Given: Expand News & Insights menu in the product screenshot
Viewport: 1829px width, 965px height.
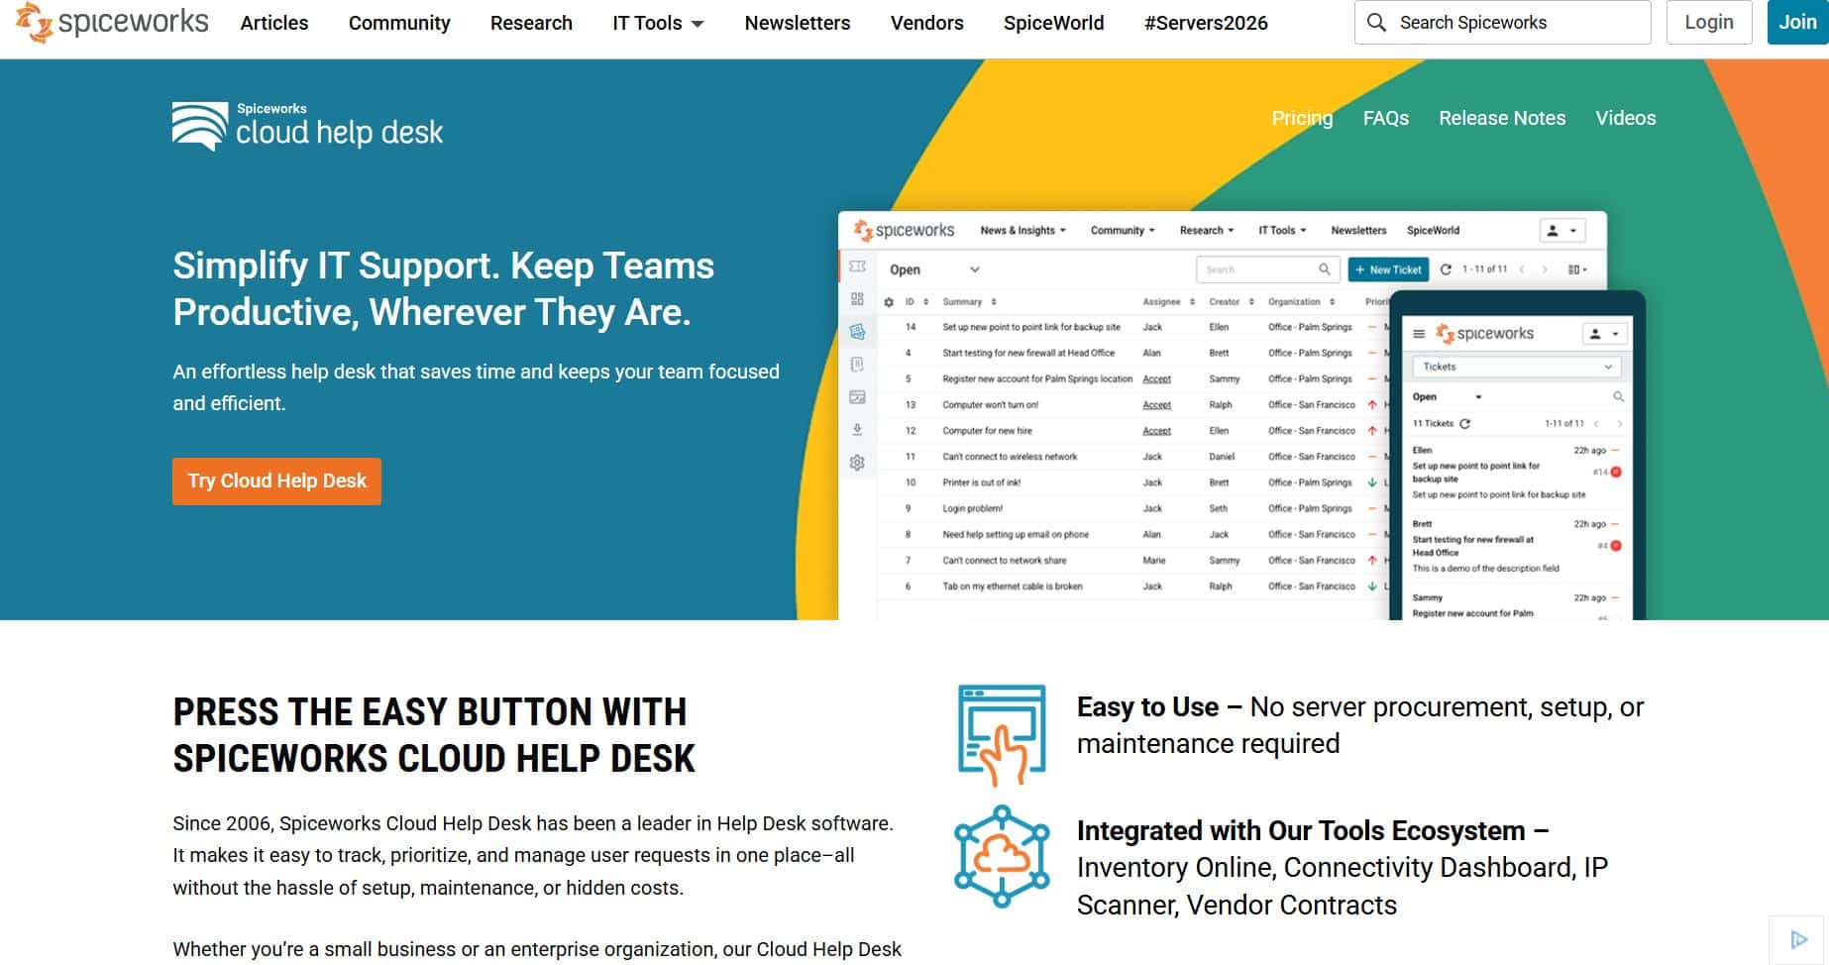Looking at the screenshot, I should [x=1022, y=230].
